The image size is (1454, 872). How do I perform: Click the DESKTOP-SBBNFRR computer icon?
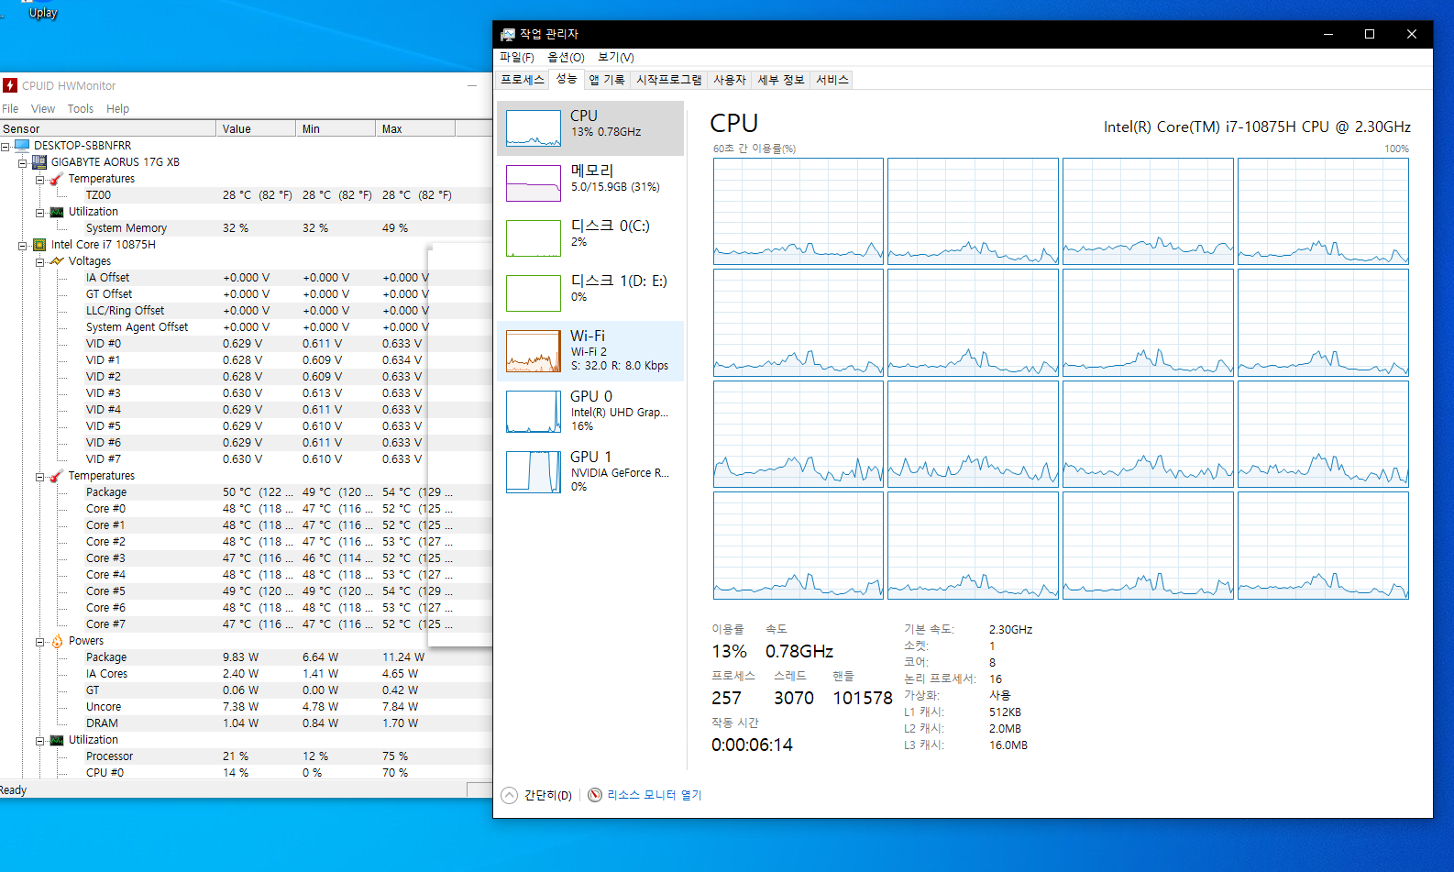[22, 146]
